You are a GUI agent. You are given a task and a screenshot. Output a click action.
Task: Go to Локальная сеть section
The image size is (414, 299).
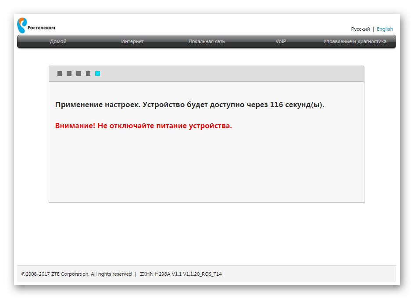(x=207, y=42)
